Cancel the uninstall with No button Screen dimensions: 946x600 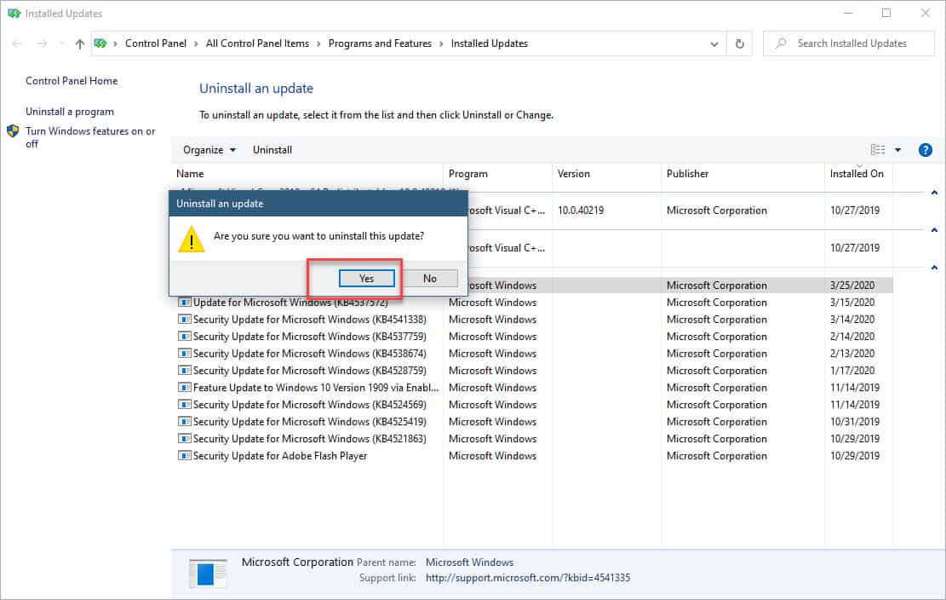tap(429, 279)
